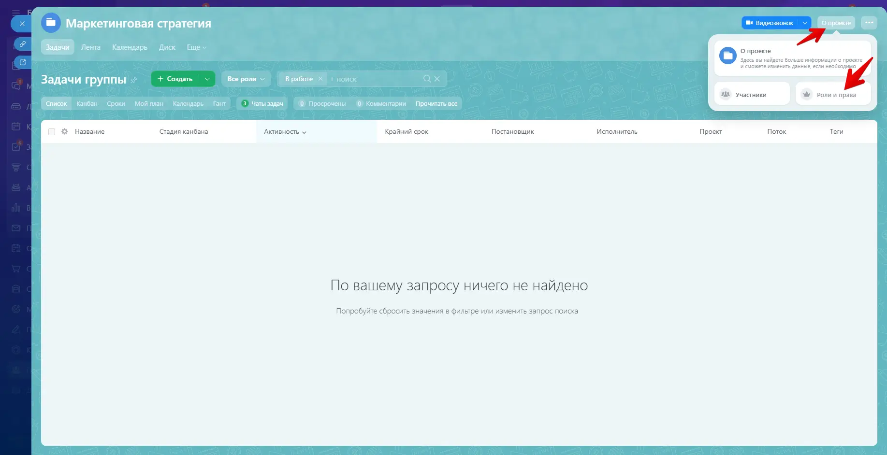
Task: Open the analytics bar chart sidebar icon
Action: [x=16, y=208]
